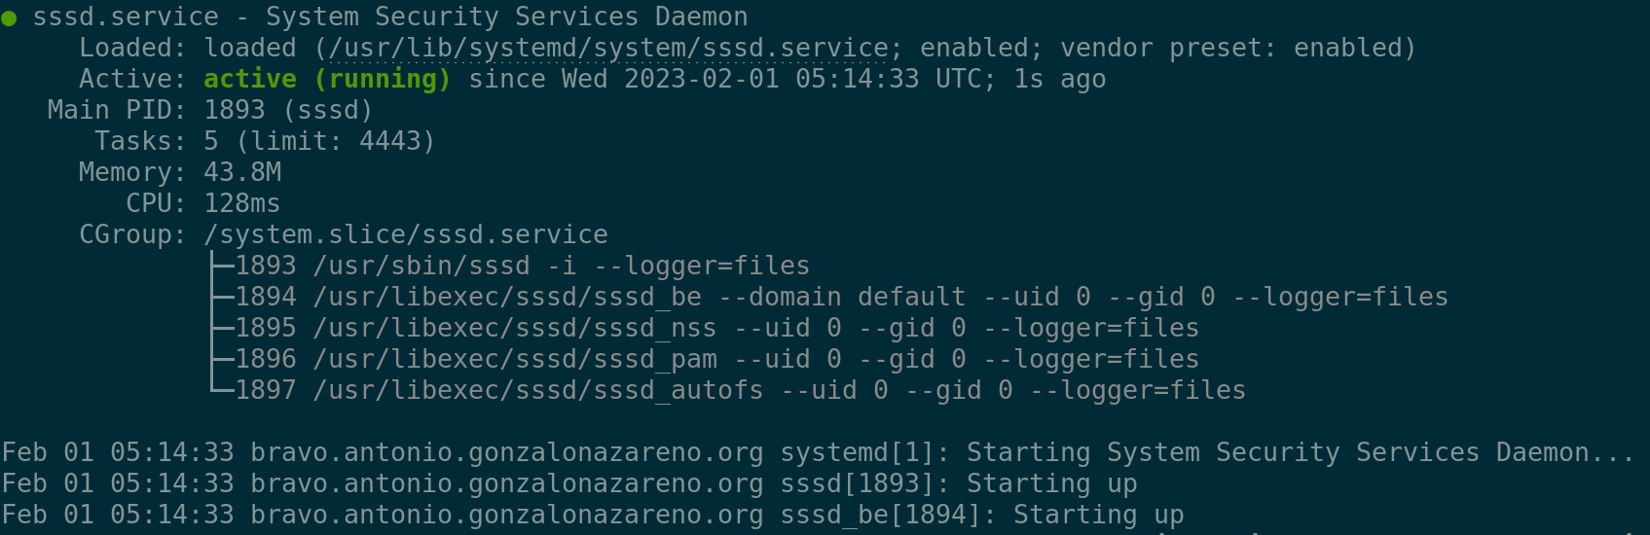This screenshot has width=1650, height=535.
Task: Click the sssd_be[1894] "Starting up" log line
Action: pos(593,516)
